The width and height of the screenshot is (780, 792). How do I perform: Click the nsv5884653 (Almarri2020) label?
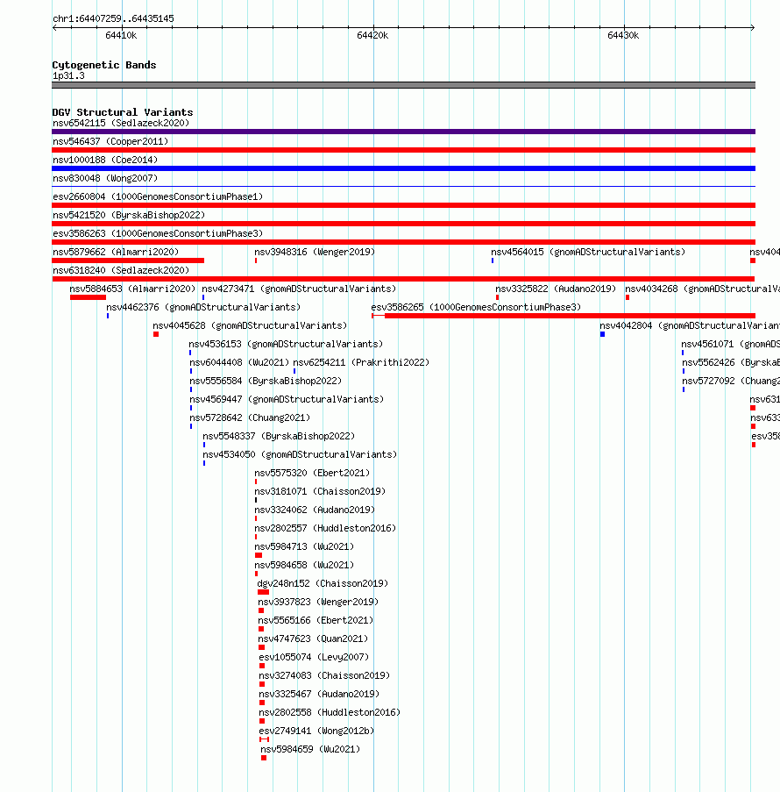coord(132,289)
